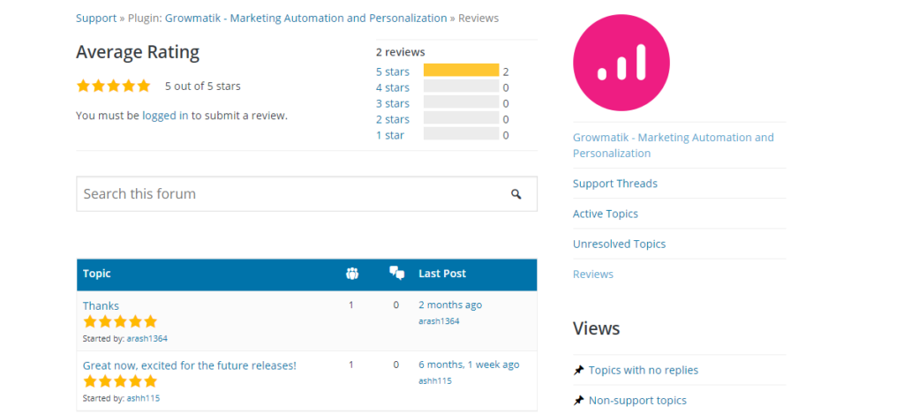Follow the logged in link

point(165,116)
